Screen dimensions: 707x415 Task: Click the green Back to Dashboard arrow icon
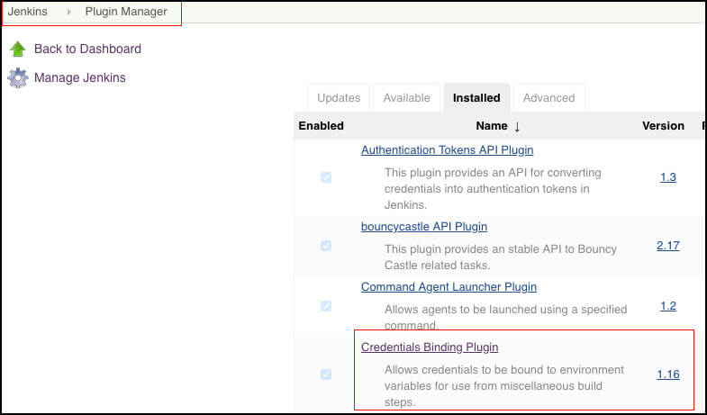pyautogui.click(x=18, y=50)
